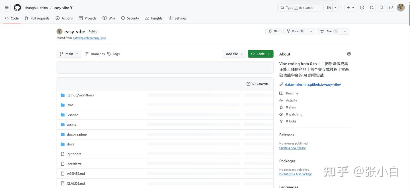Click the Type / to search field

tap(300, 8)
